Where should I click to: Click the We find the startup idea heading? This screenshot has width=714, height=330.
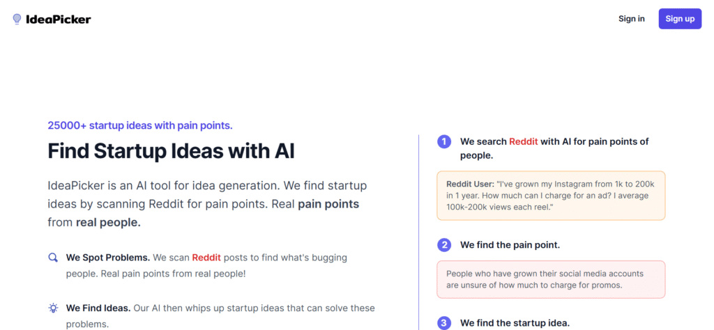pyautogui.click(x=515, y=323)
